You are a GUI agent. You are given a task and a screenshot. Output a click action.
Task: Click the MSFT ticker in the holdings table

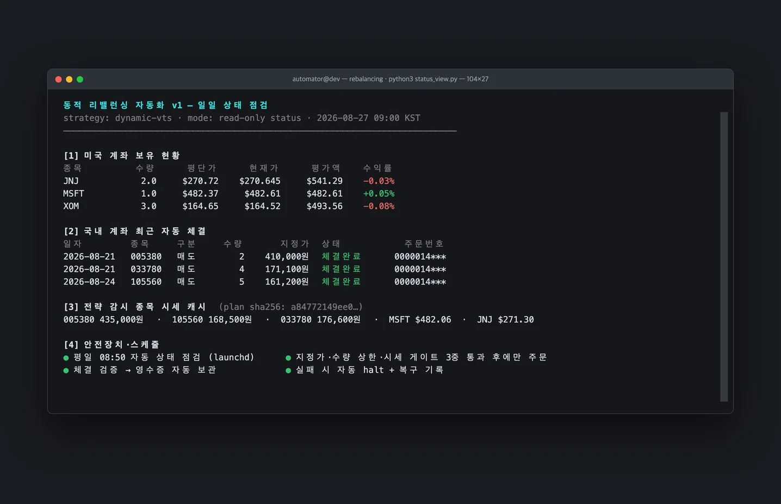coord(73,194)
